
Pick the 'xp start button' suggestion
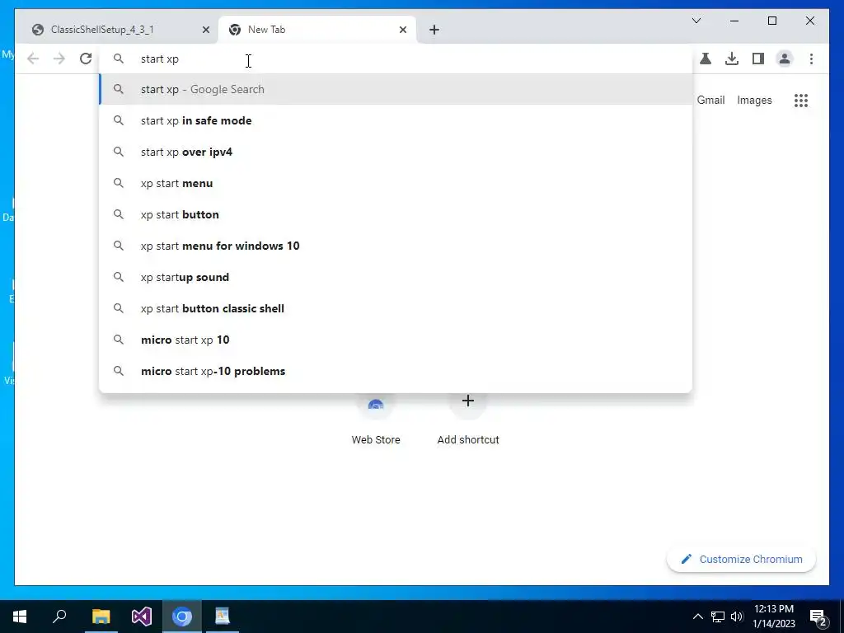point(396,214)
